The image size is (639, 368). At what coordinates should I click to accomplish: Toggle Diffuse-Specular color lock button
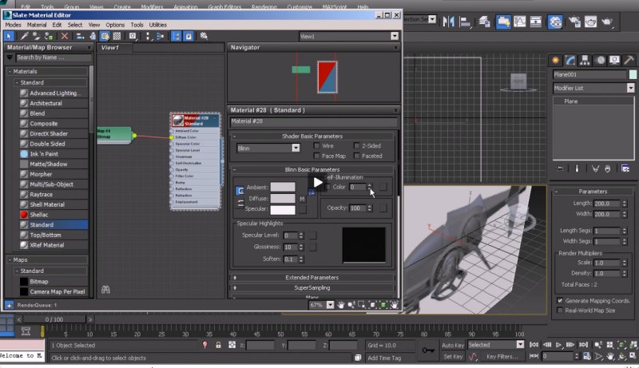[x=240, y=203]
